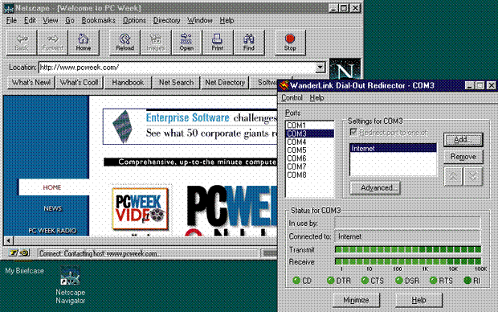
Task: Search the page with the Find icon
Action: click(x=249, y=43)
